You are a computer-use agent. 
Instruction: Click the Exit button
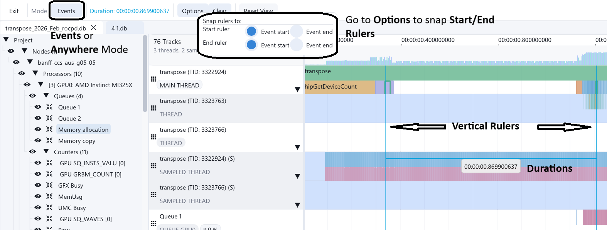pos(14,11)
